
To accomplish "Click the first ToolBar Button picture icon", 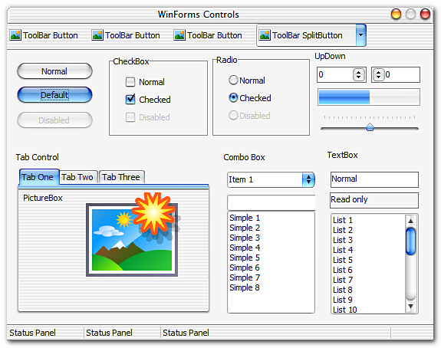I will [x=15, y=35].
